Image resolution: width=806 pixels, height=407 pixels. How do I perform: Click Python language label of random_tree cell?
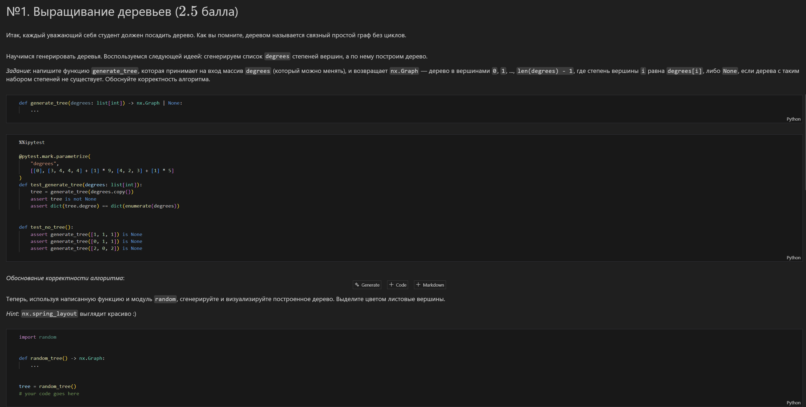pos(793,403)
